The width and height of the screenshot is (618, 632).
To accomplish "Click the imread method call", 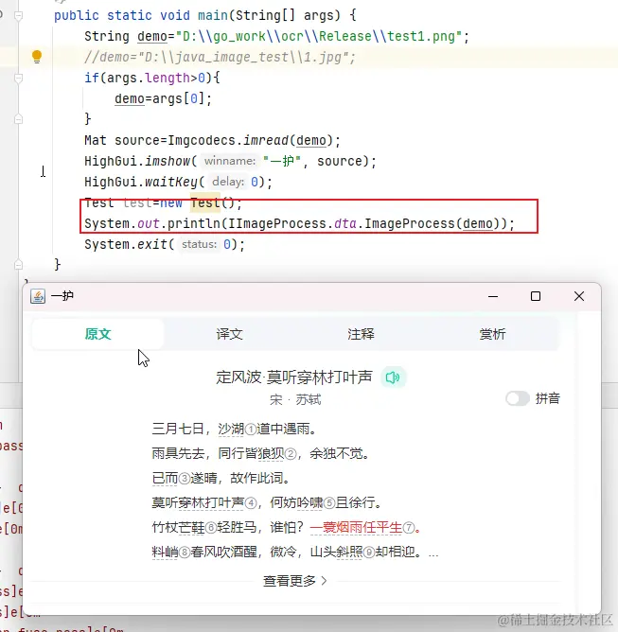I will [x=266, y=141].
